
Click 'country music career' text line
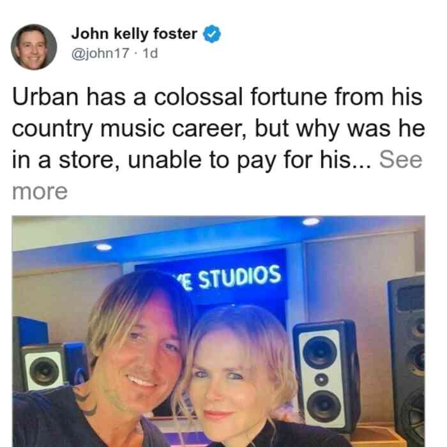coord(129,128)
